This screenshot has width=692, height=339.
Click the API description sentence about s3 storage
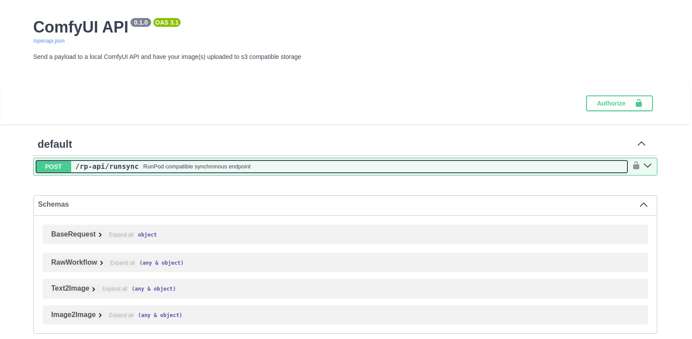pyautogui.click(x=167, y=57)
